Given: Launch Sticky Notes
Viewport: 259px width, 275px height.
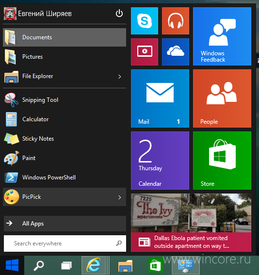Looking at the screenshot, I should pyautogui.click(x=65, y=139).
